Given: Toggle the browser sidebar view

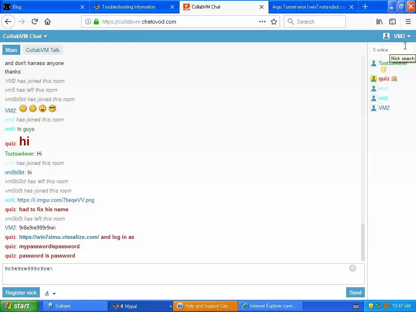Looking at the screenshot, I should click(x=392, y=22).
